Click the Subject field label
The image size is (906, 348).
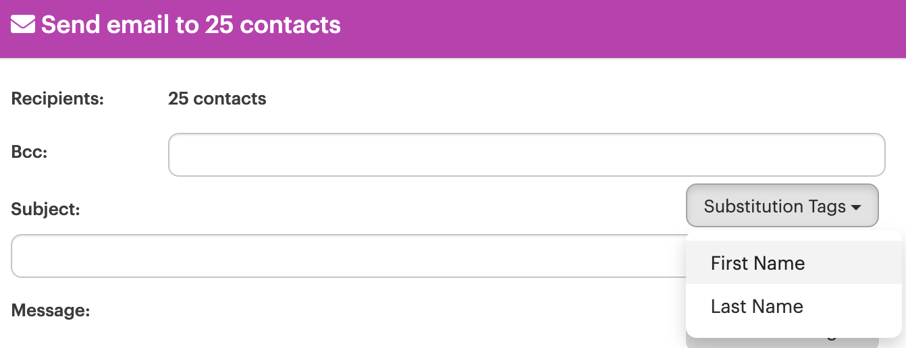tap(46, 209)
